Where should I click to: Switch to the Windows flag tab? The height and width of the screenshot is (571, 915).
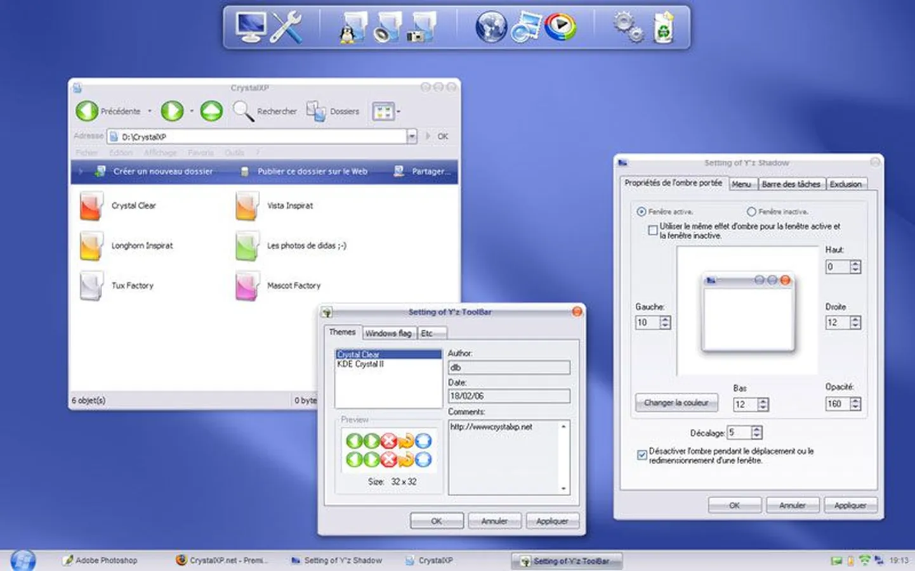[x=388, y=333]
